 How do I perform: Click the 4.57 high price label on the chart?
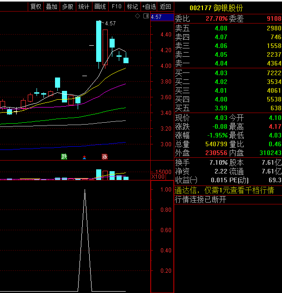110,24
